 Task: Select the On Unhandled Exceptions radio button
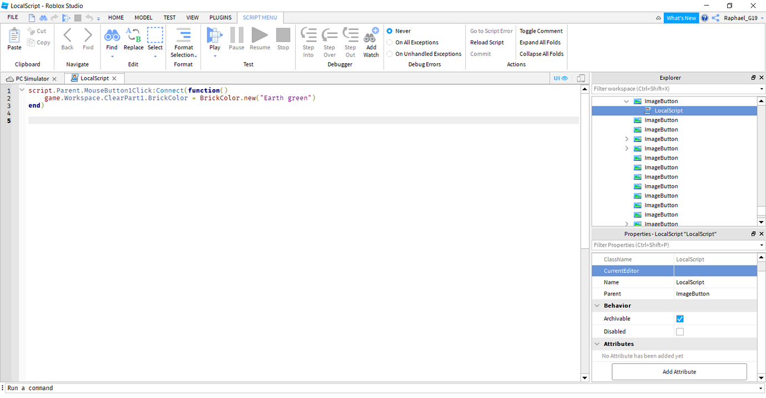[x=390, y=54]
